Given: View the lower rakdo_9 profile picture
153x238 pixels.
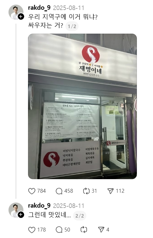Looking at the screenshot, I should point(16,210).
